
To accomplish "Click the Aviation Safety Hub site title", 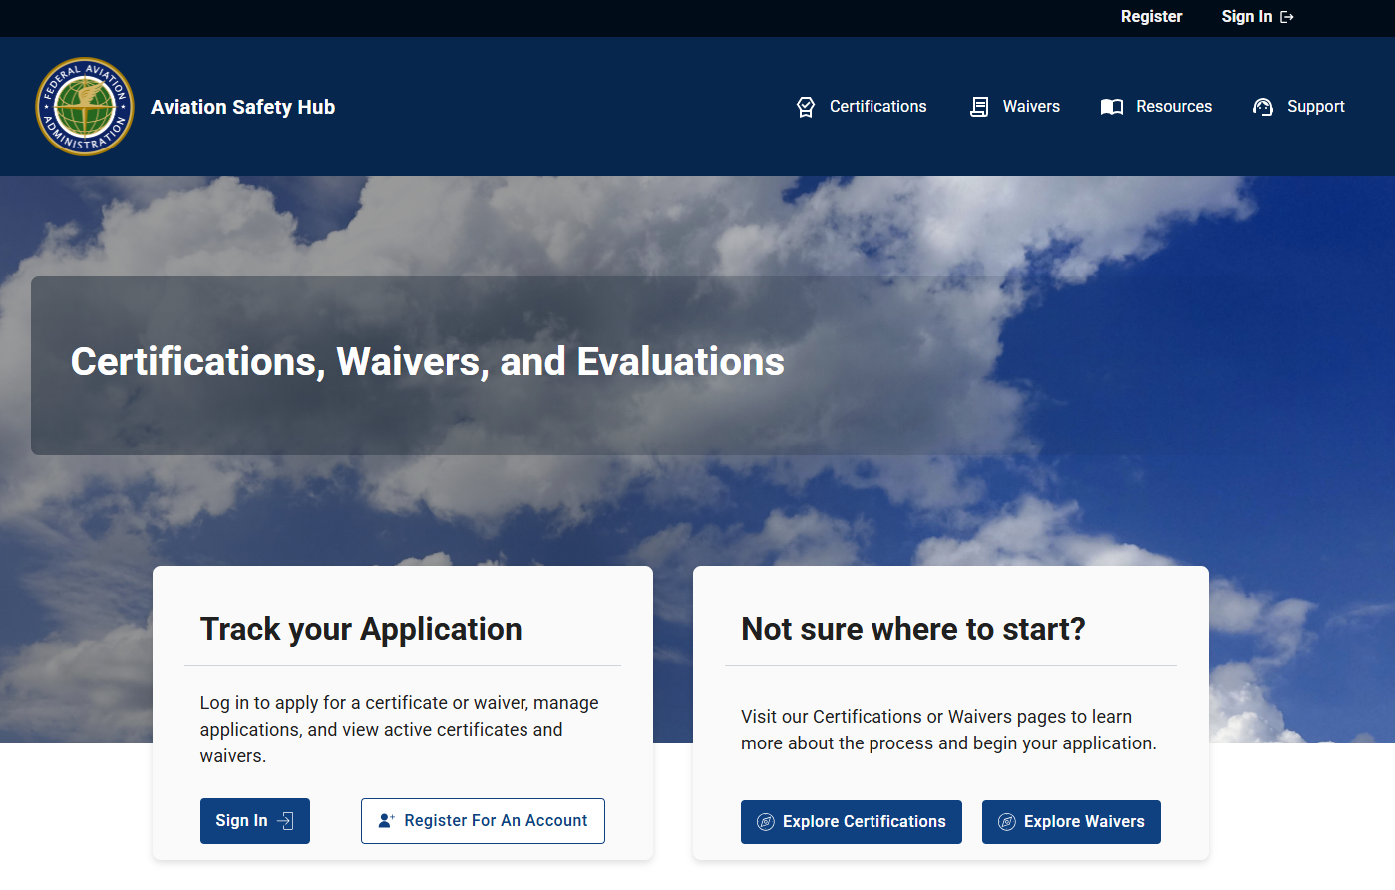I will pos(242,107).
